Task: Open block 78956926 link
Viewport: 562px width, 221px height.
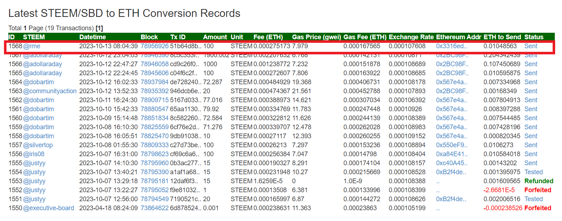Action: [x=155, y=46]
